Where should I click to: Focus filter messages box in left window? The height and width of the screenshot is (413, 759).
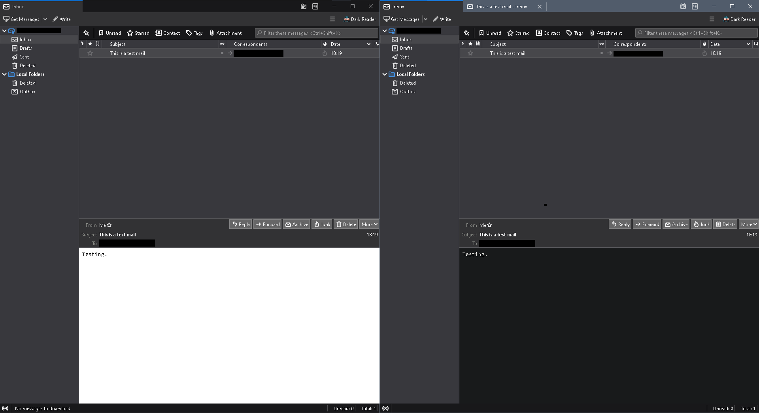point(317,33)
